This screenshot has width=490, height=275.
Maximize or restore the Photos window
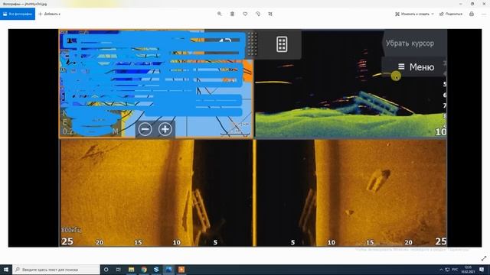pyautogui.click(x=472, y=4)
